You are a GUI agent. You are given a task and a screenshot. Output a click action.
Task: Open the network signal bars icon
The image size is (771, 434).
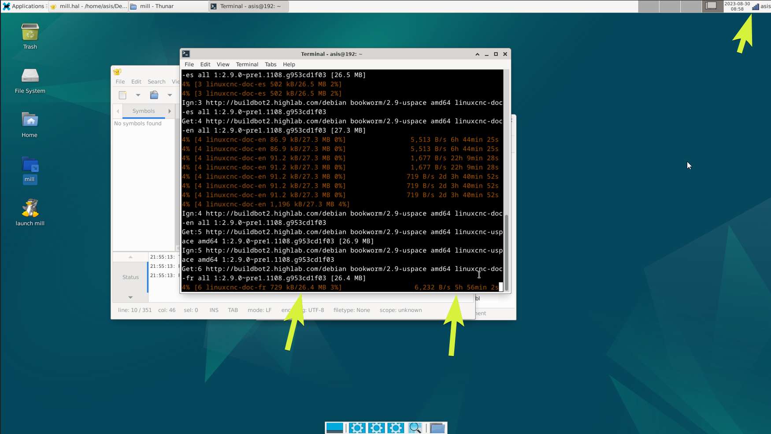point(755,7)
